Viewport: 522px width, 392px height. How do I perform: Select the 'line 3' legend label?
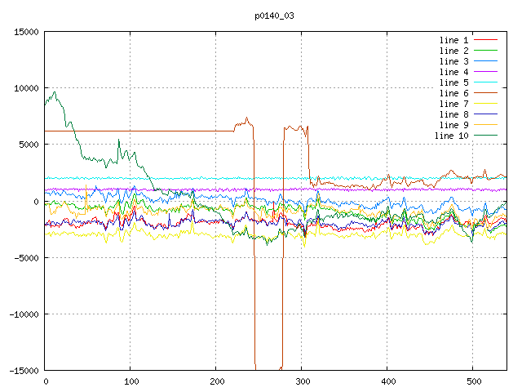[x=453, y=61]
